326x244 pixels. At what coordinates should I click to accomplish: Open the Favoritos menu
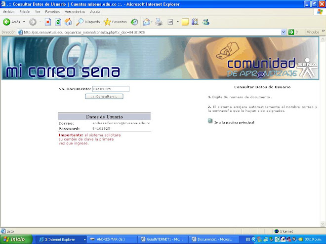52,12
